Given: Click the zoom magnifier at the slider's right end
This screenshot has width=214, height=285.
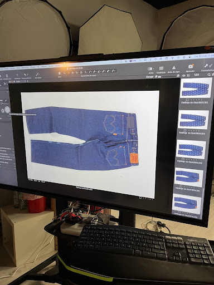Looking at the screenshot, I should (x=178, y=76).
